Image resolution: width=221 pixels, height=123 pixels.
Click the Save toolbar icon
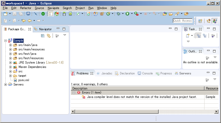[14, 14]
